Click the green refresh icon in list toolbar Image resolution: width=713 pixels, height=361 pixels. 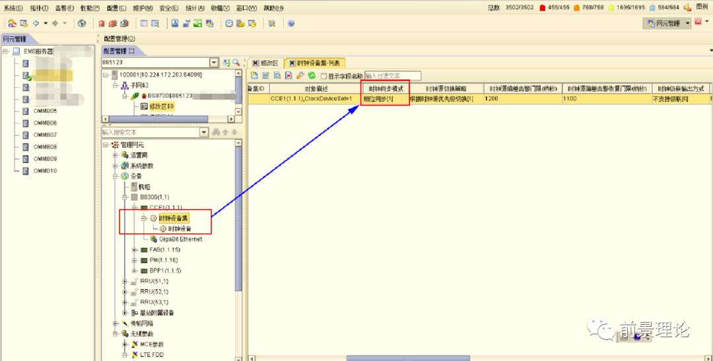312,76
